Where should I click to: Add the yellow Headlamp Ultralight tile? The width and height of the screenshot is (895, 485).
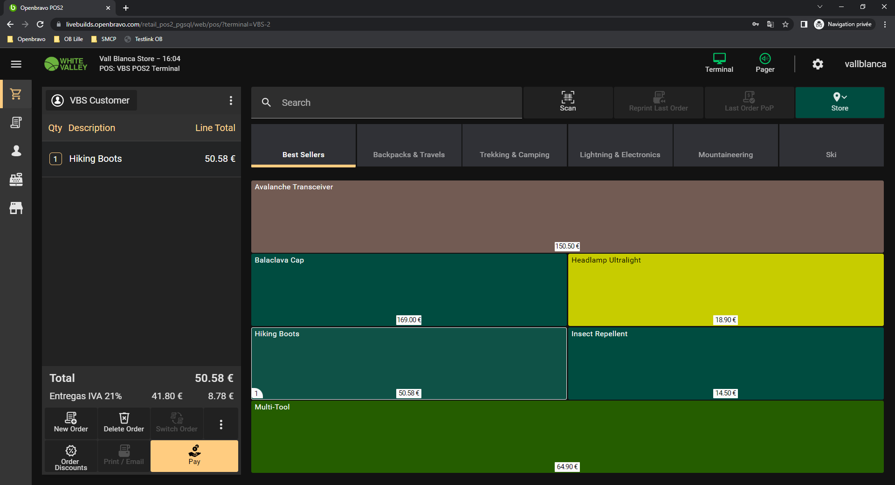pos(725,289)
